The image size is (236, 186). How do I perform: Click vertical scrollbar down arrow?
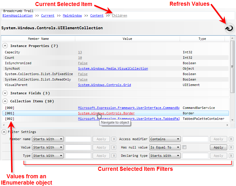coord(232,120)
